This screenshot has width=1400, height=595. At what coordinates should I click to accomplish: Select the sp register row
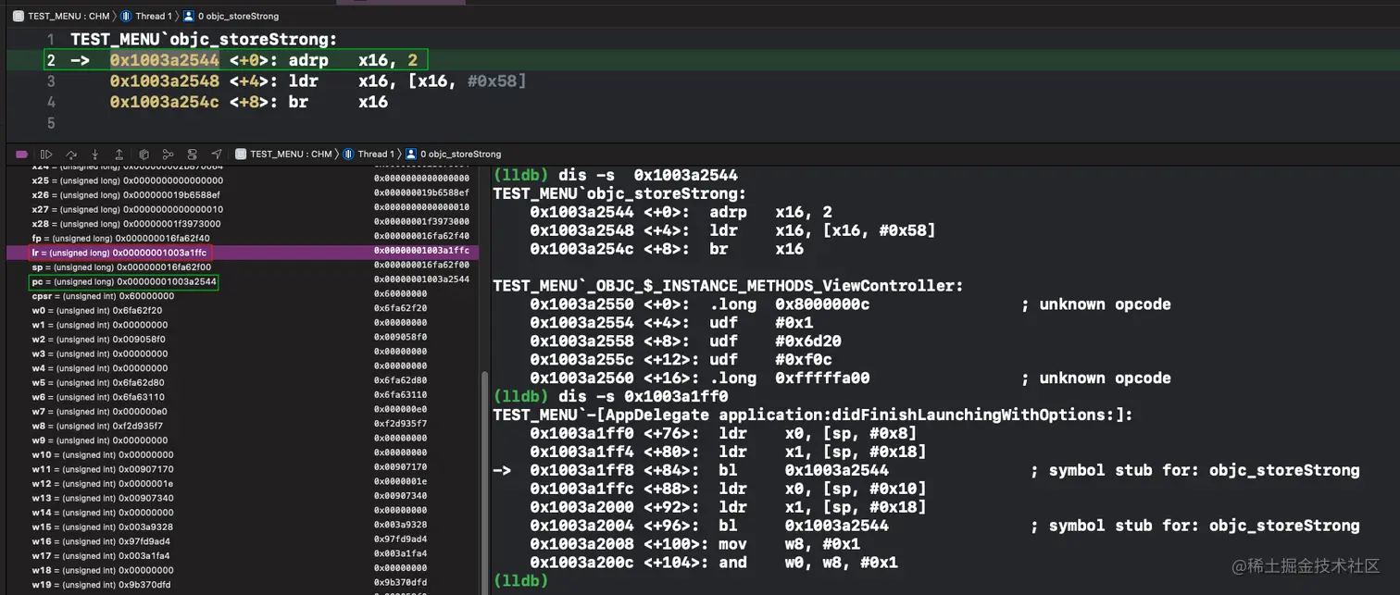coord(241,267)
